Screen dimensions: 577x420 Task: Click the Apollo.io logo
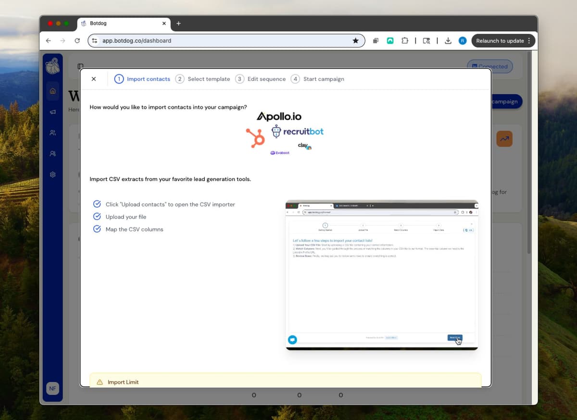click(x=279, y=116)
